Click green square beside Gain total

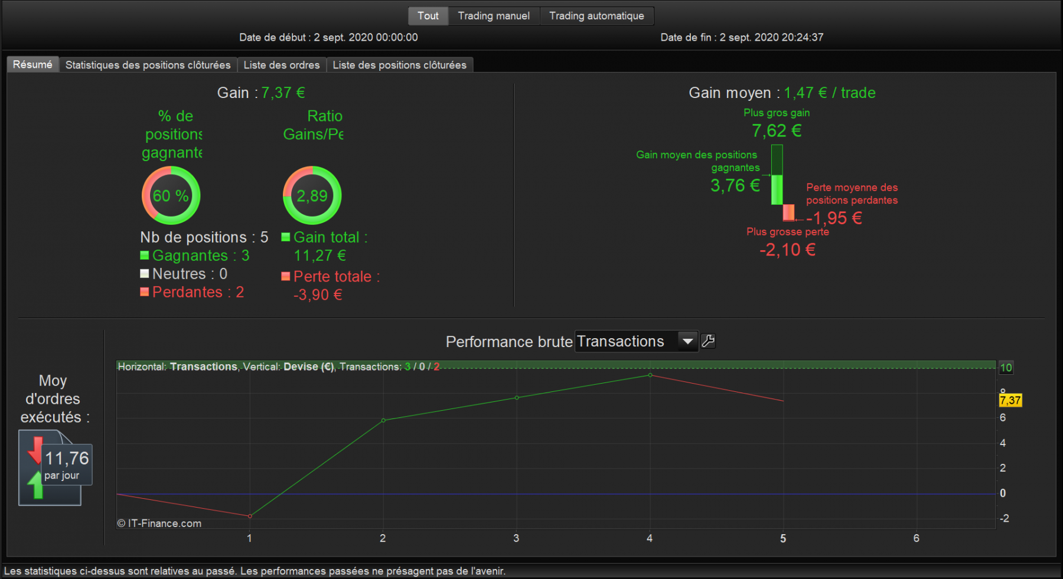[x=285, y=237]
